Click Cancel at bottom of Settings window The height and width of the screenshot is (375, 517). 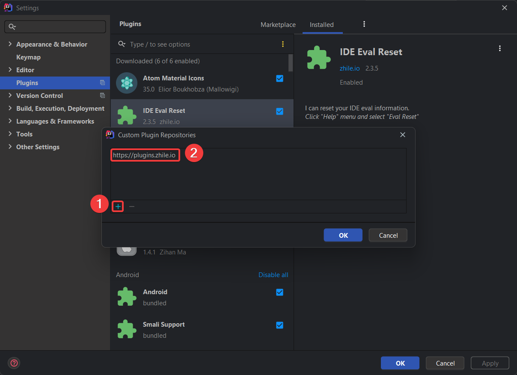pos(445,363)
